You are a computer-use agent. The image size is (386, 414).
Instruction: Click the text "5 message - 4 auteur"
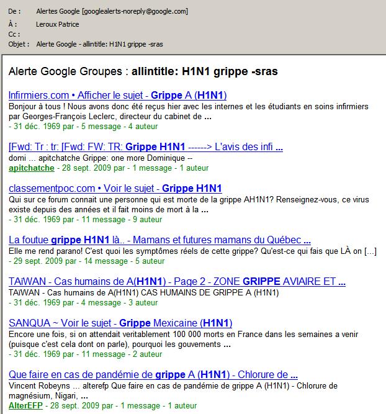pos(119,127)
